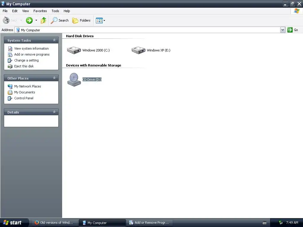Click the green Go arrow icon
This screenshot has width=303, height=227.
290,30
